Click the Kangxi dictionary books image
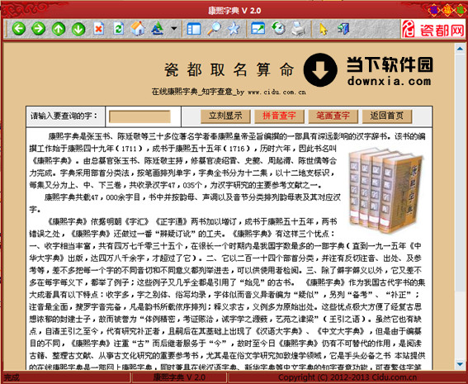 click(x=385, y=190)
